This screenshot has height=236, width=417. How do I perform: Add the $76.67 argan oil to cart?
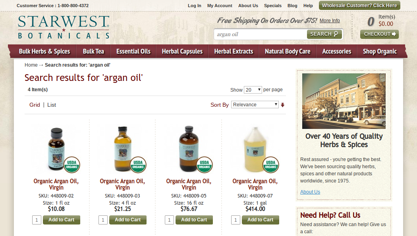[x=194, y=220]
